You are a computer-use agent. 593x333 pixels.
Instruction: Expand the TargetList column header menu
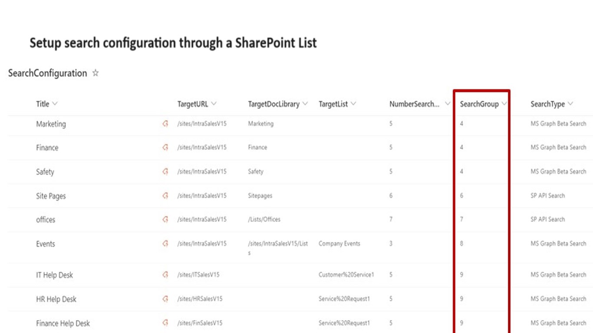tap(353, 104)
